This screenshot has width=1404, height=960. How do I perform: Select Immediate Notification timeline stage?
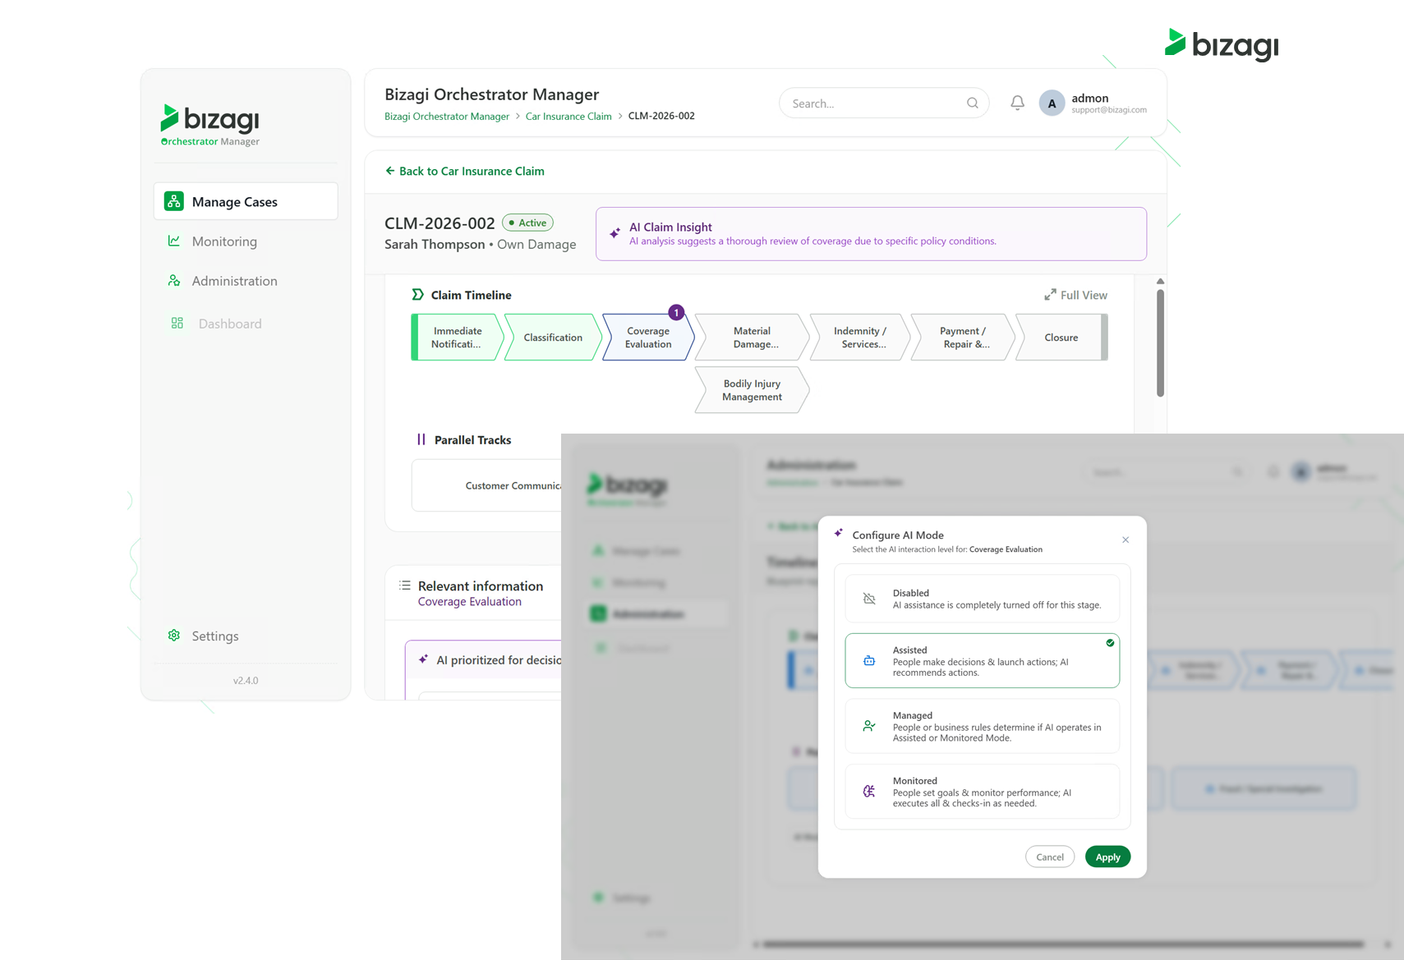click(x=457, y=338)
